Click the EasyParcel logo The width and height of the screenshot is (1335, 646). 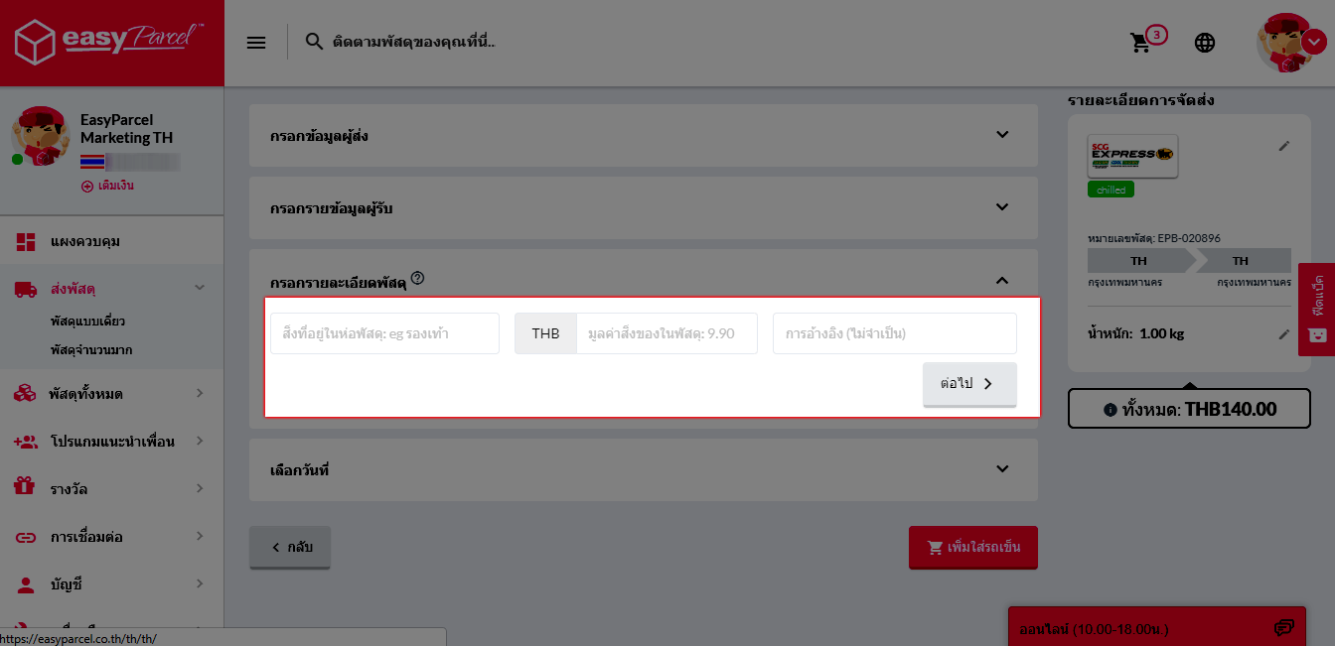point(110,42)
